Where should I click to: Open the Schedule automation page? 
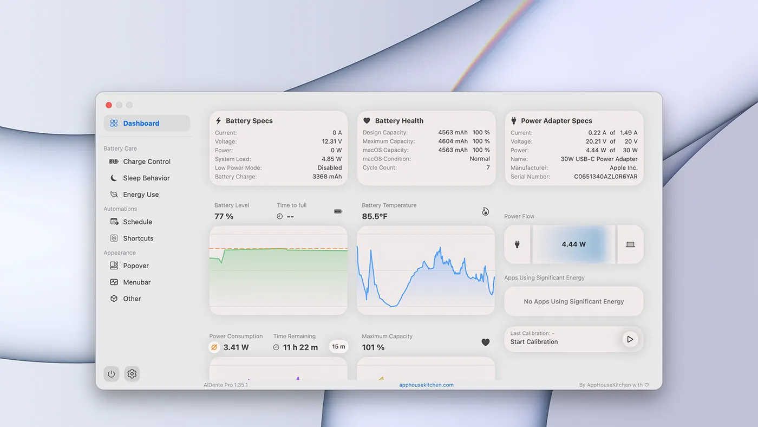pyautogui.click(x=138, y=222)
